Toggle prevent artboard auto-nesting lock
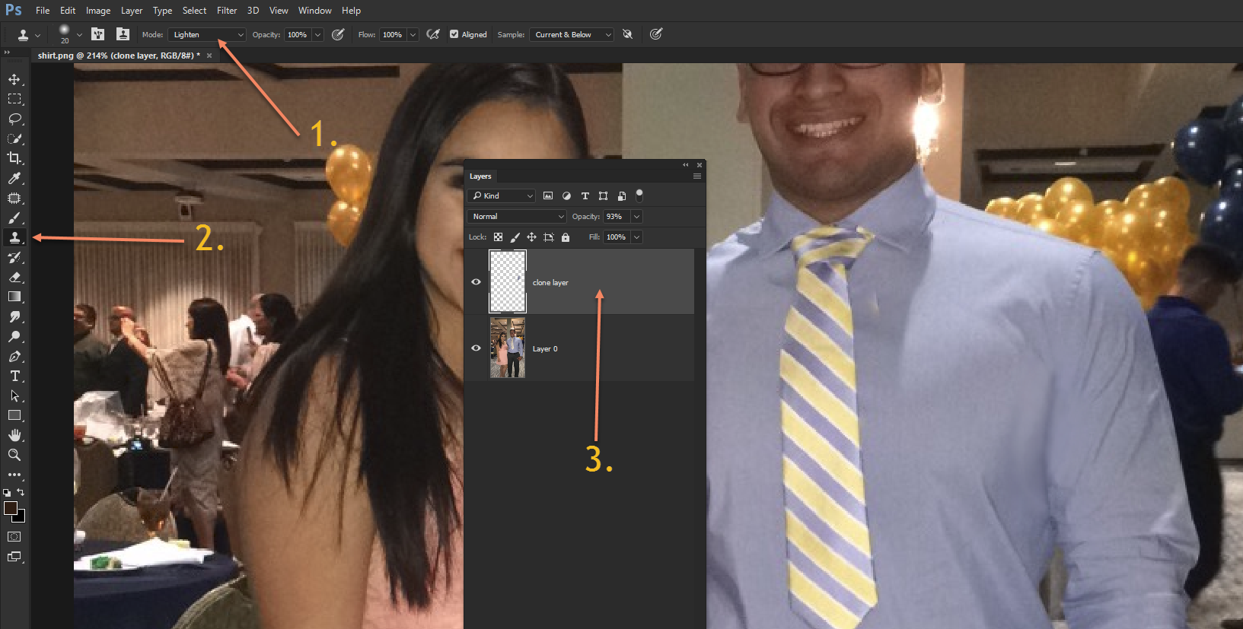The height and width of the screenshot is (629, 1243). point(549,237)
